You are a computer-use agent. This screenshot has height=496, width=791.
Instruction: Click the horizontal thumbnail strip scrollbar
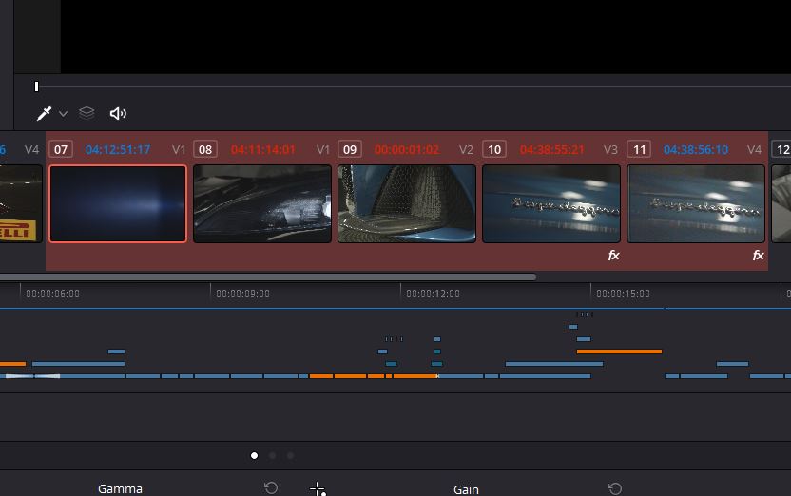[267, 277]
